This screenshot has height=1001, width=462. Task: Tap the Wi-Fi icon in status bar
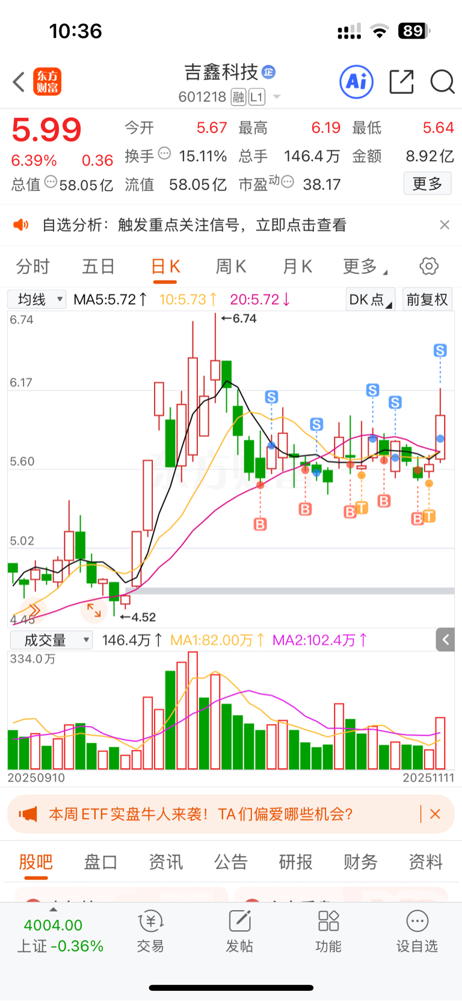coord(380,31)
